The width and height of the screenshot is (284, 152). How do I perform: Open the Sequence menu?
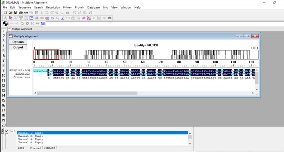point(25,7)
